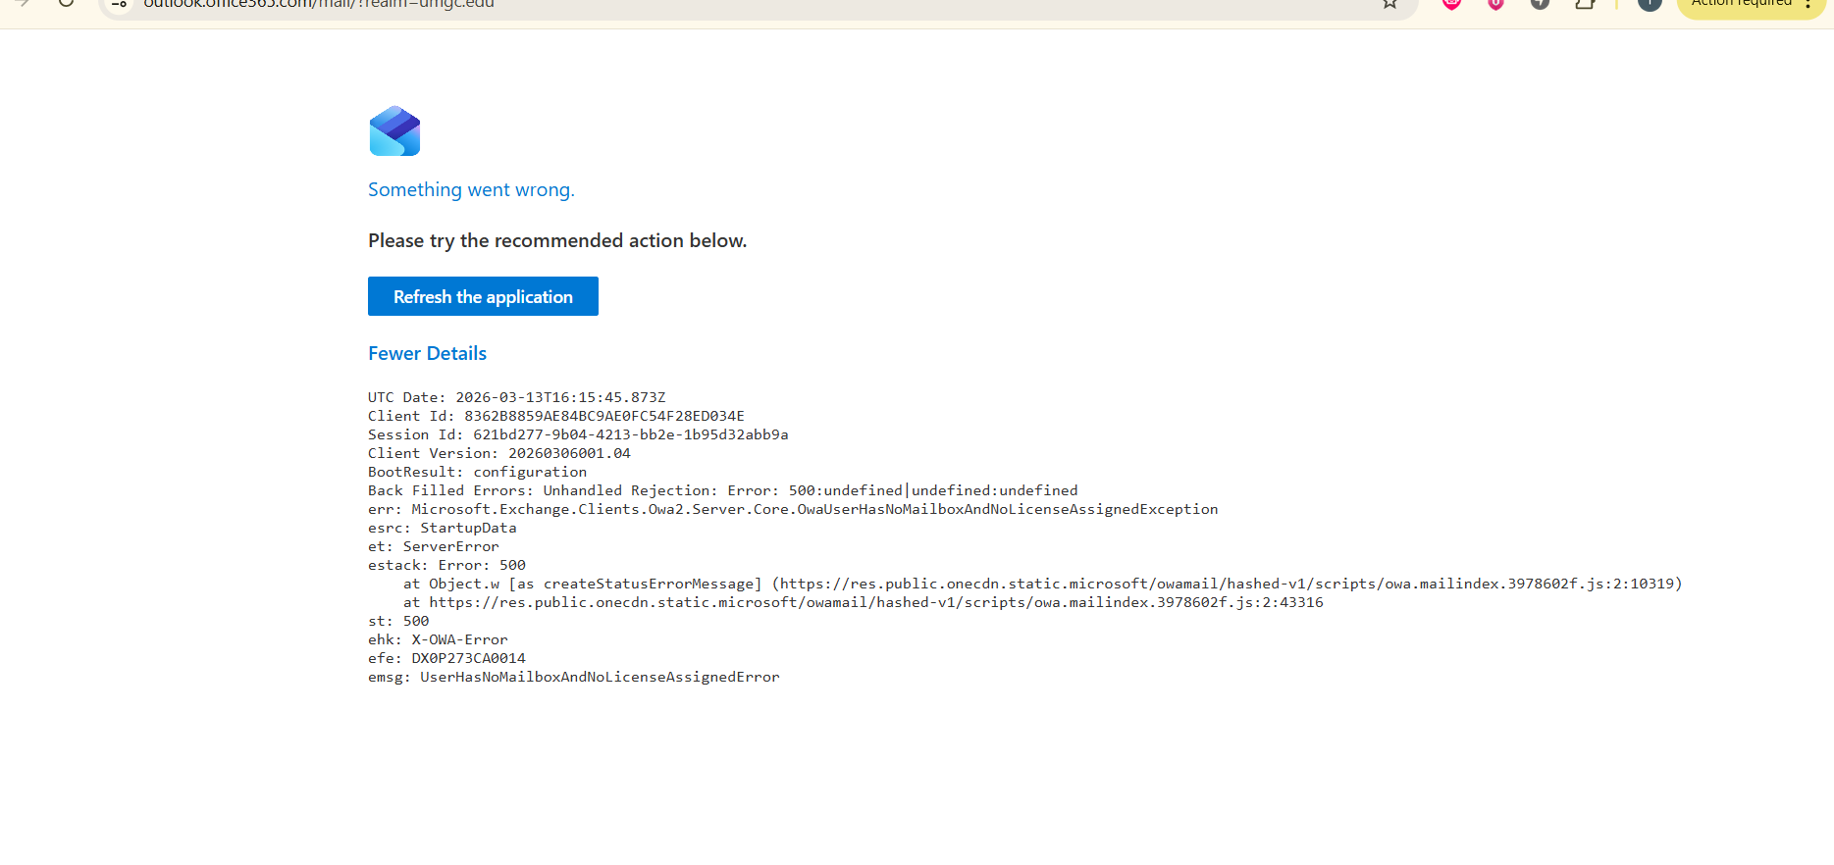
Task: Open the leftmost pink extension icon
Action: [x=1452, y=4]
